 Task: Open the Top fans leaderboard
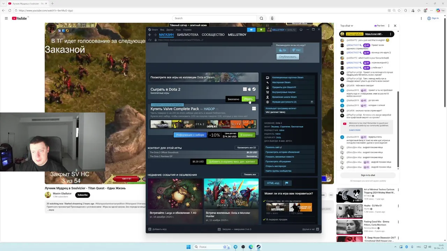point(379,25)
